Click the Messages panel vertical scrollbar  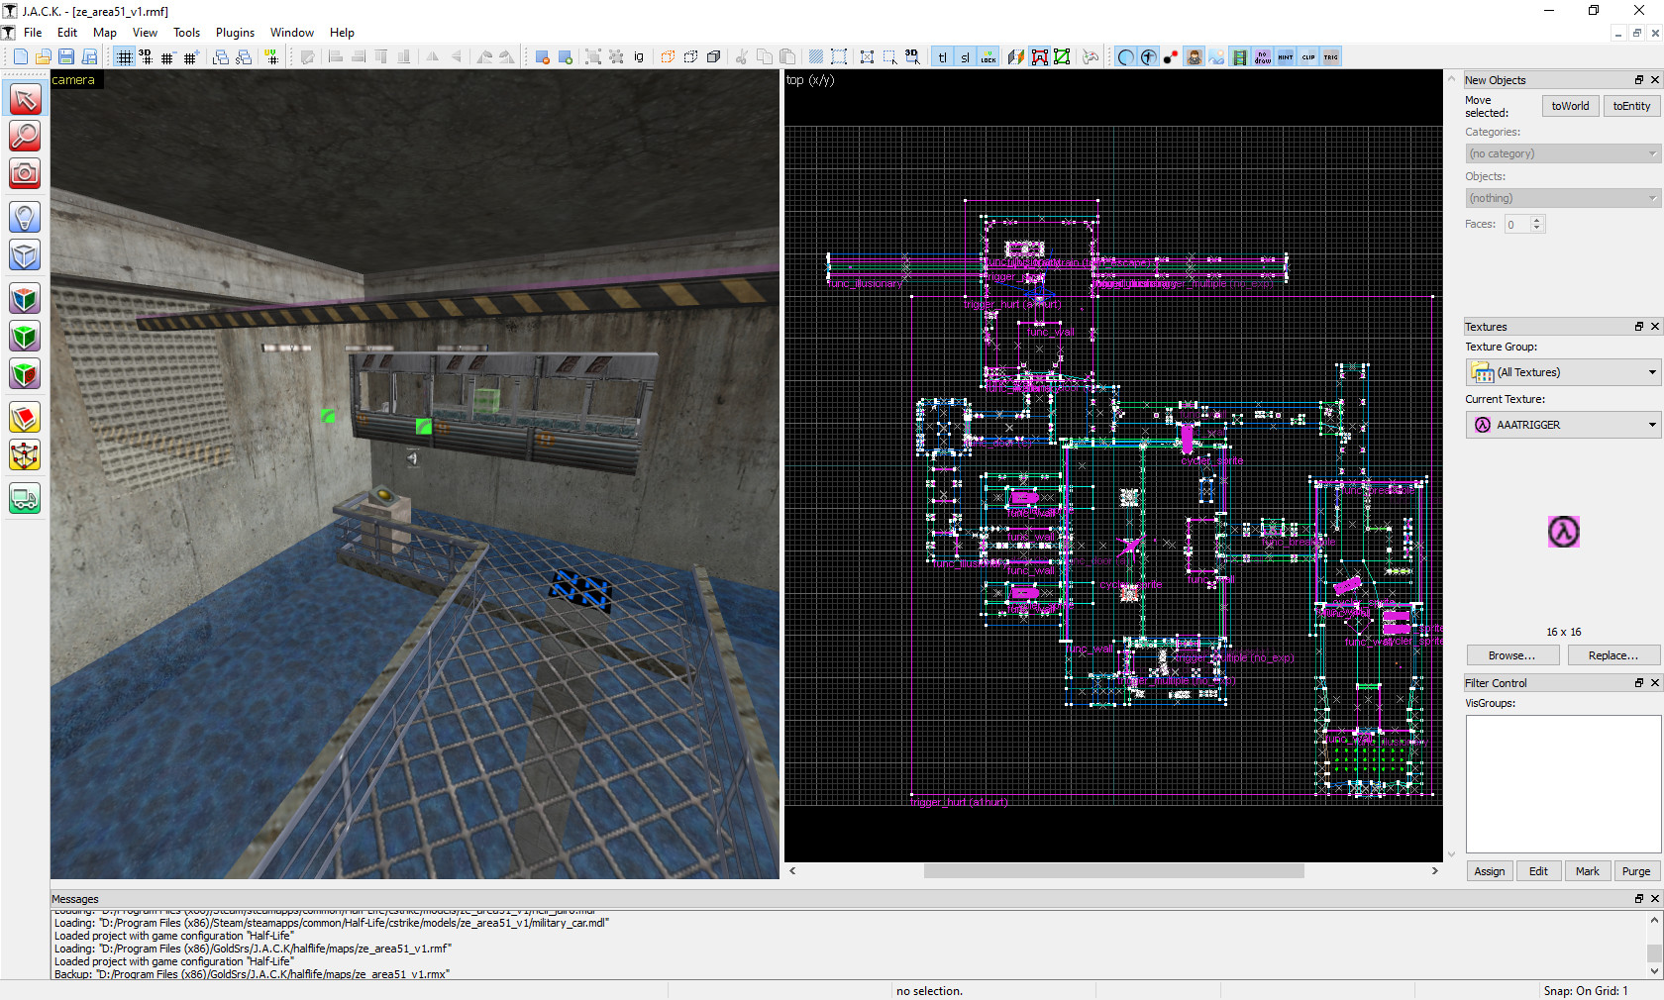coord(1654,946)
